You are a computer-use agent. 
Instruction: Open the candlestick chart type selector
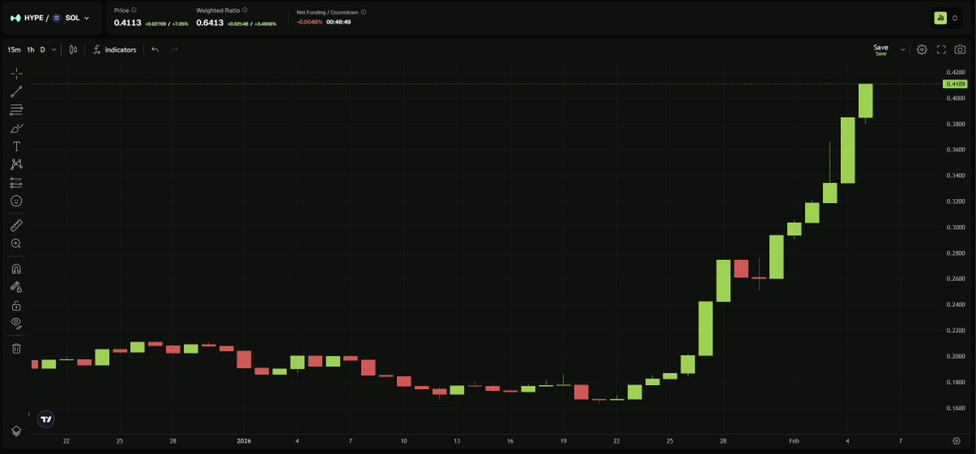(73, 50)
